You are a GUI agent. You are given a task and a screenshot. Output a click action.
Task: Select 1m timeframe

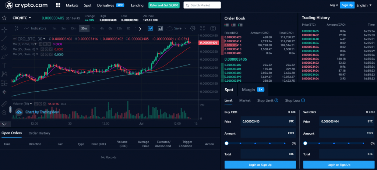point(54,28)
